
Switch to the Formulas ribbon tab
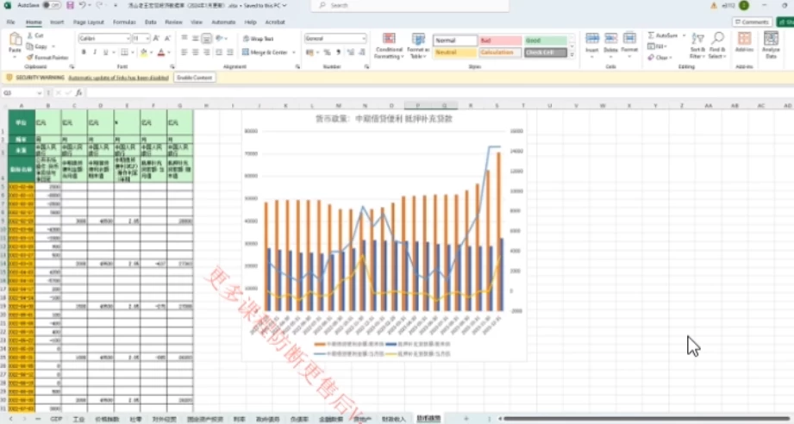[x=124, y=22]
